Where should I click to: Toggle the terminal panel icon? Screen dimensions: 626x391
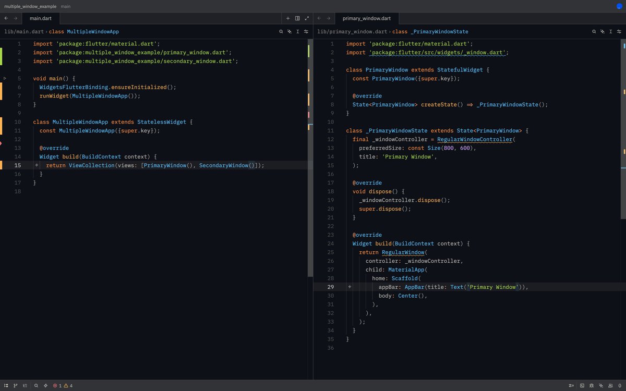[583, 386]
